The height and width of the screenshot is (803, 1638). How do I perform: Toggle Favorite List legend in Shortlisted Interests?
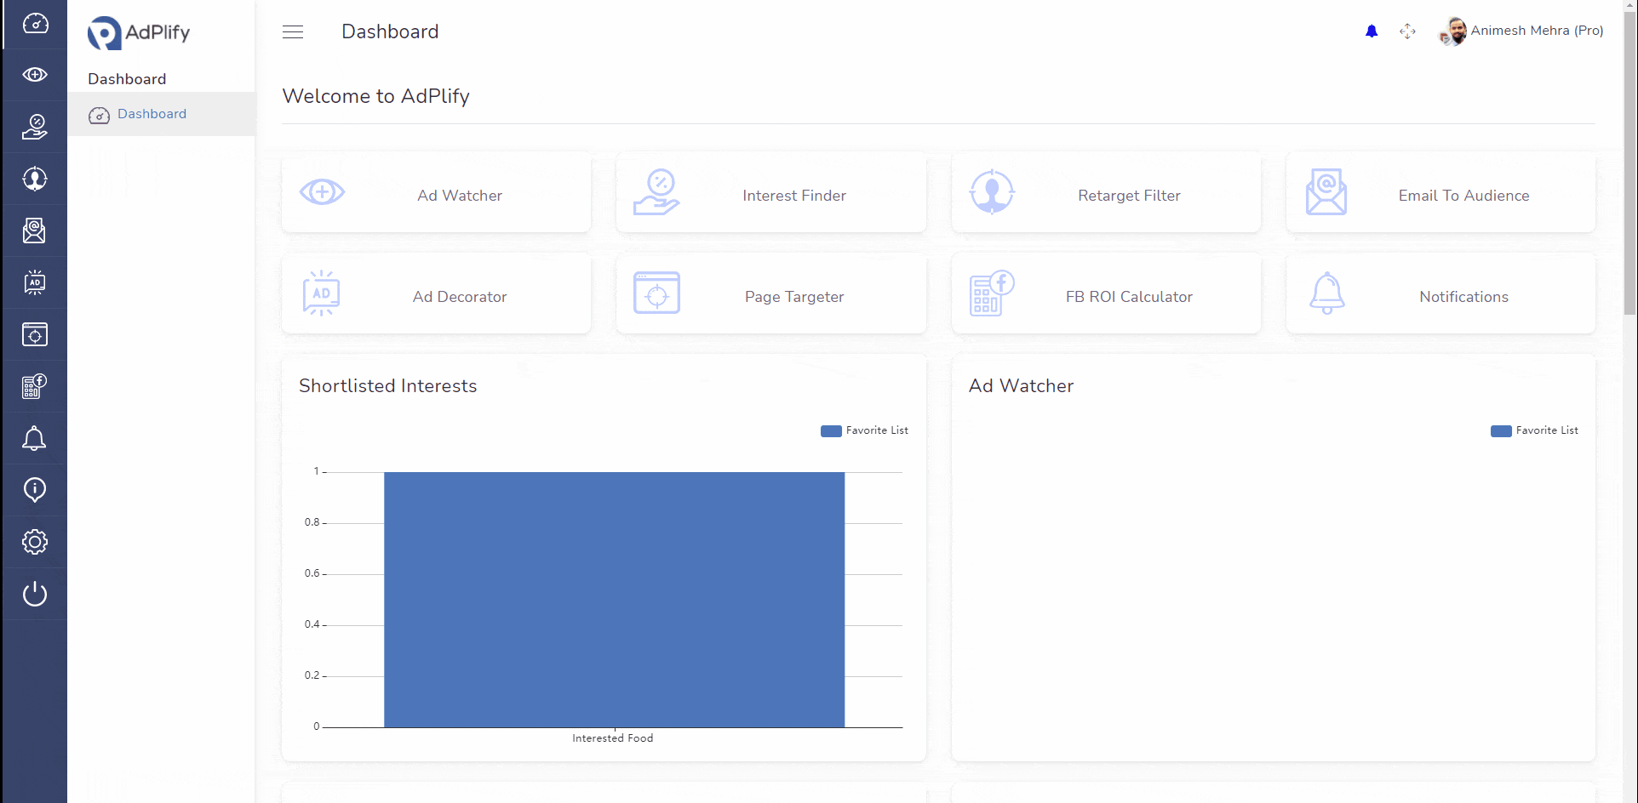(864, 430)
